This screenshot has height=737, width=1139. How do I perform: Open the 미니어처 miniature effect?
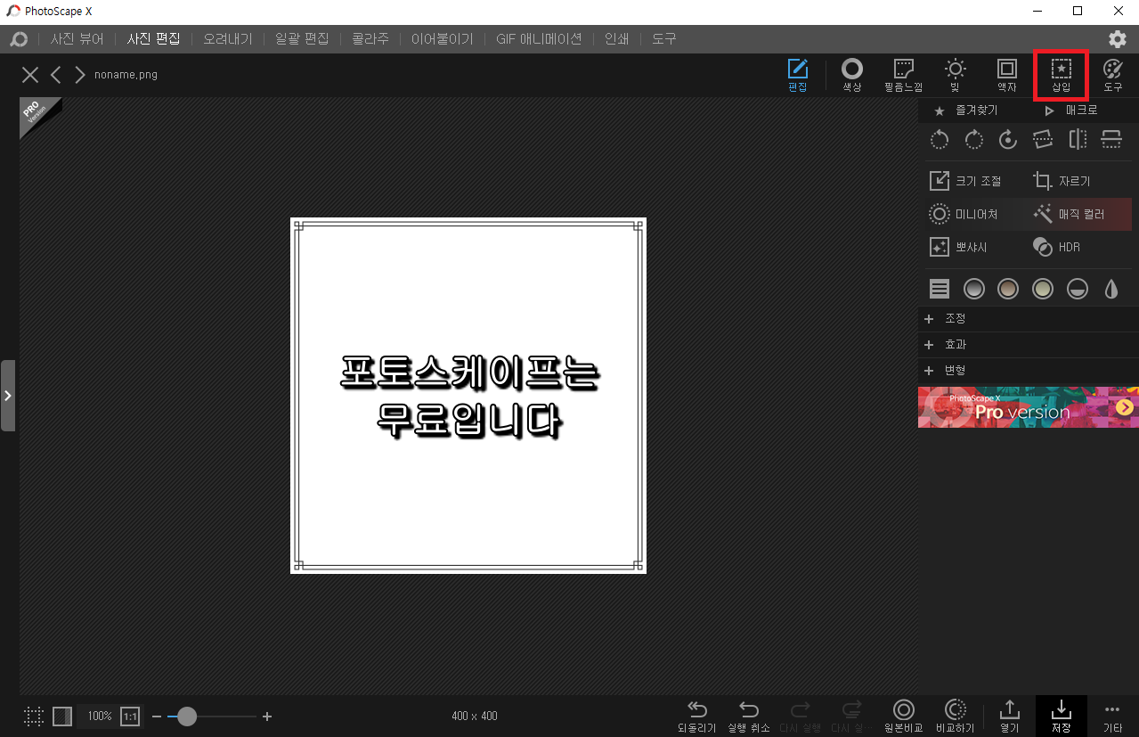[x=964, y=215]
